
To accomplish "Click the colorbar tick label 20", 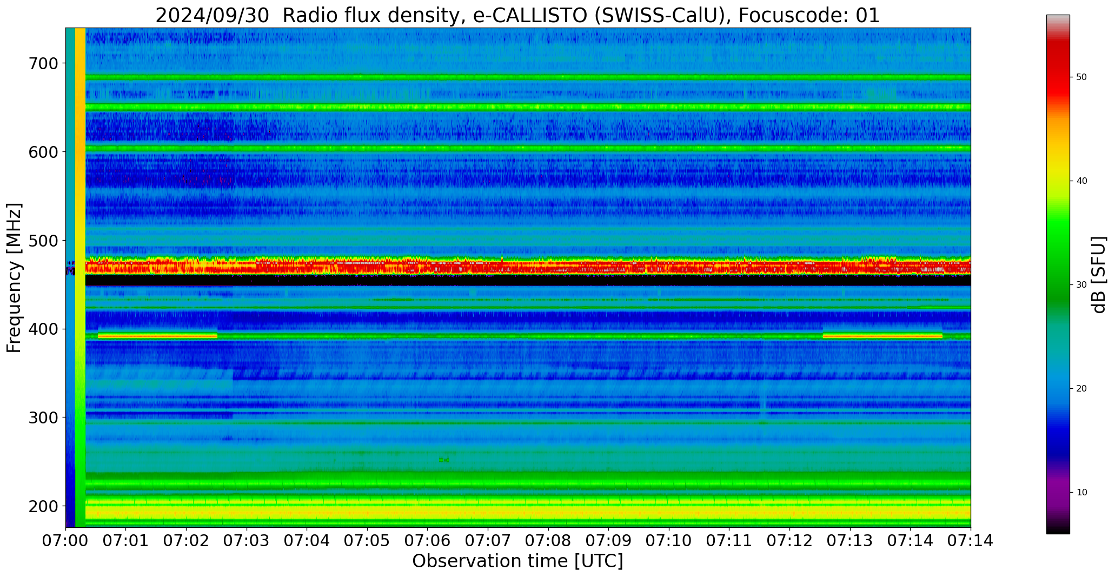I will coord(1081,389).
